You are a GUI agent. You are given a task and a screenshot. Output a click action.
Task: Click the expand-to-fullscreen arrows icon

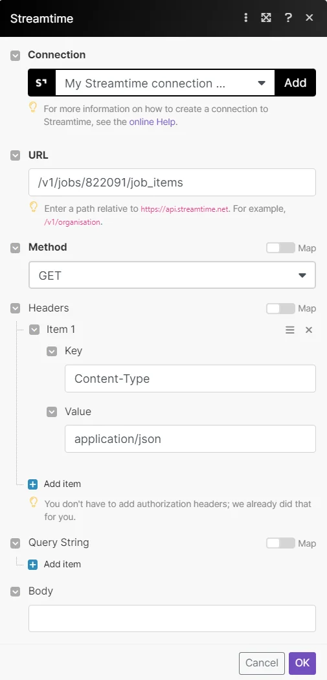tap(266, 17)
